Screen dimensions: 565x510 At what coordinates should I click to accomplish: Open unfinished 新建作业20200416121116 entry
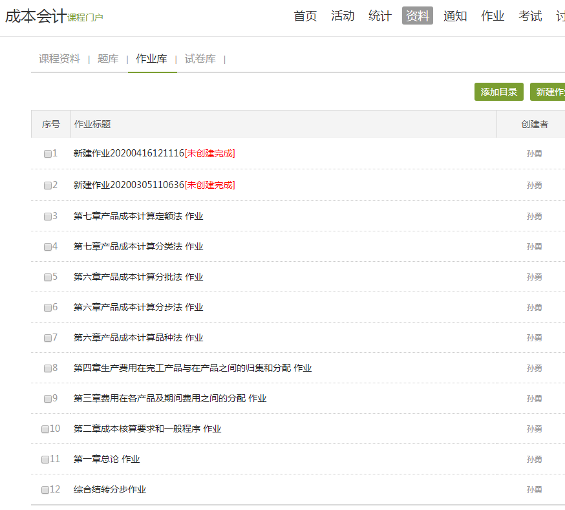tap(129, 154)
